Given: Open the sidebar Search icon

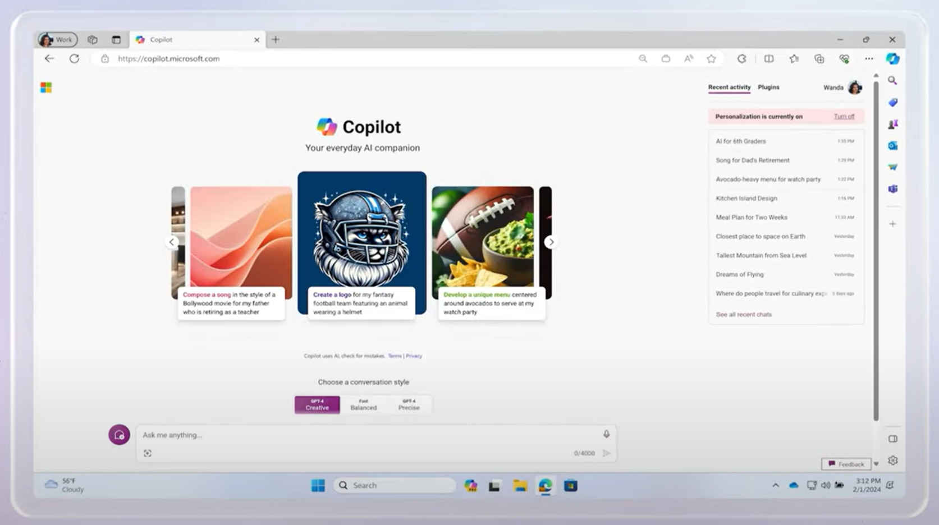Looking at the screenshot, I should pos(892,81).
